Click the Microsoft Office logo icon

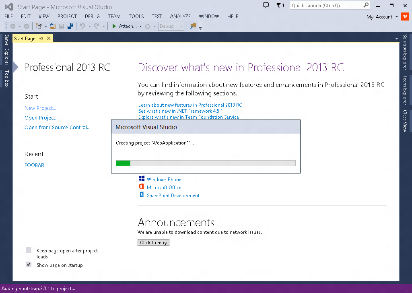click(141, 187)
